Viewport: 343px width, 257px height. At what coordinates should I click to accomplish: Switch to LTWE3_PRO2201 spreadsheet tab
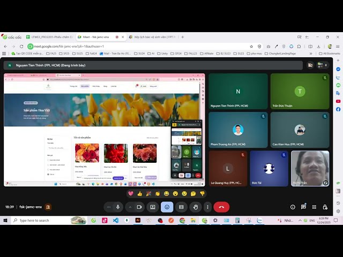[x=49, y=37]
